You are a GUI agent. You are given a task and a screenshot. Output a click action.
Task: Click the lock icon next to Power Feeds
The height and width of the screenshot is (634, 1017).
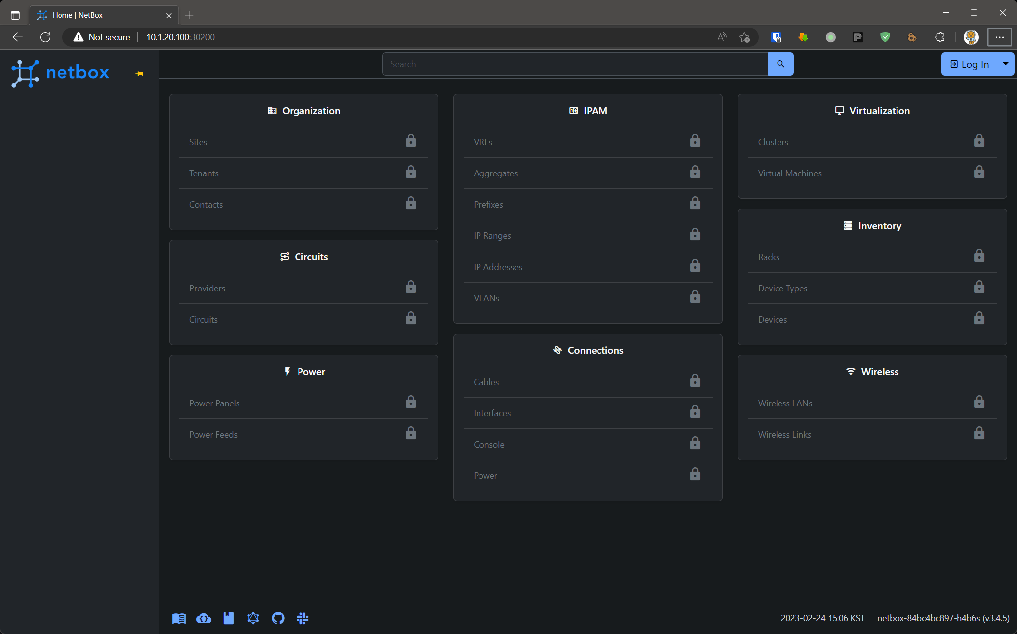411,433
